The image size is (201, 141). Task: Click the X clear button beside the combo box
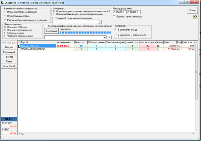(x=109, y=37)
